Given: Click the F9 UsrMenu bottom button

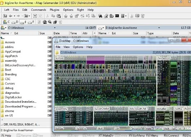Looking at the screenshot, I should pyautogui.click(x=137, y=136).
